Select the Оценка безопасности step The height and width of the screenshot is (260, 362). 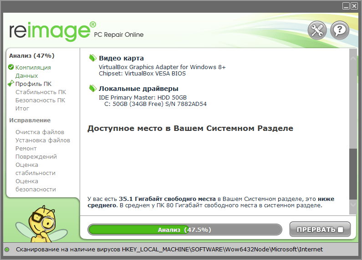(x=36, y=185)
